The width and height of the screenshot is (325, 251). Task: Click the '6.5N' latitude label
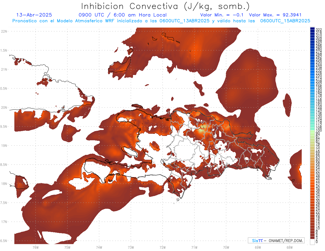[4, 241]
